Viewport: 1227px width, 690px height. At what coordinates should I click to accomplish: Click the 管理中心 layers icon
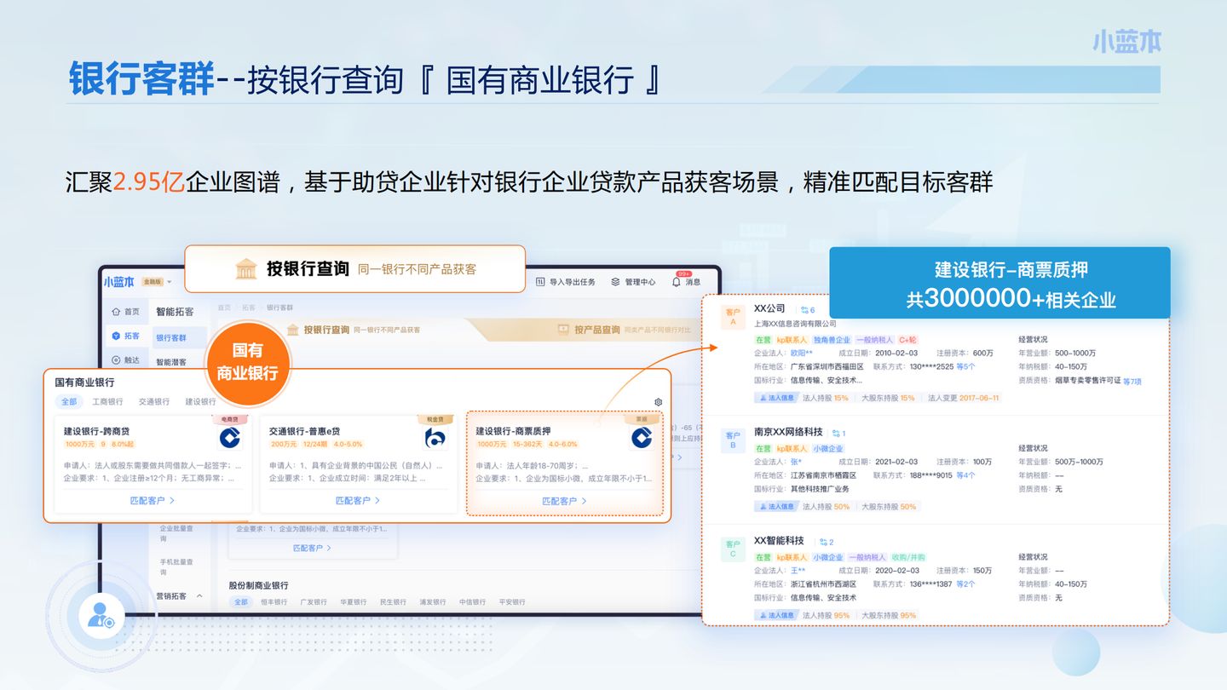pos(615,282)
